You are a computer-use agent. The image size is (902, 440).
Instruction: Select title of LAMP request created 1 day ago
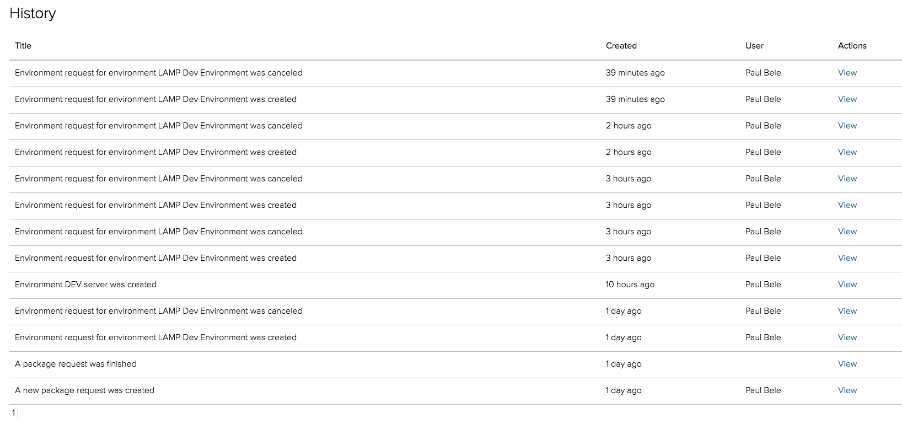coord(155,337)
